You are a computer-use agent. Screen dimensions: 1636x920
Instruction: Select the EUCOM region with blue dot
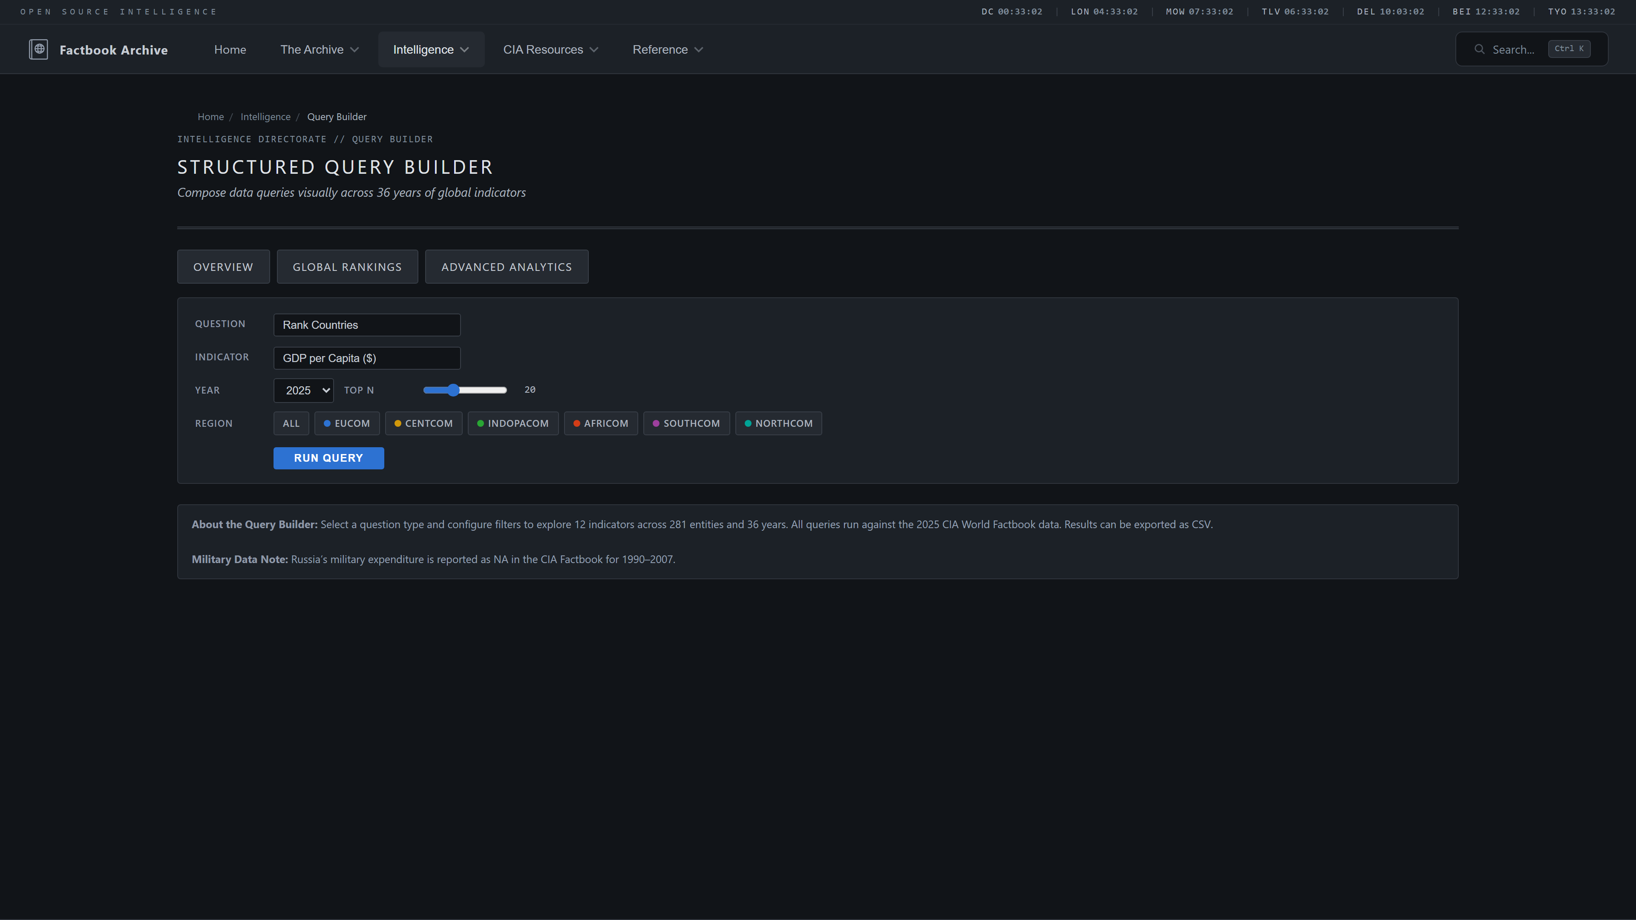(347, 423)
